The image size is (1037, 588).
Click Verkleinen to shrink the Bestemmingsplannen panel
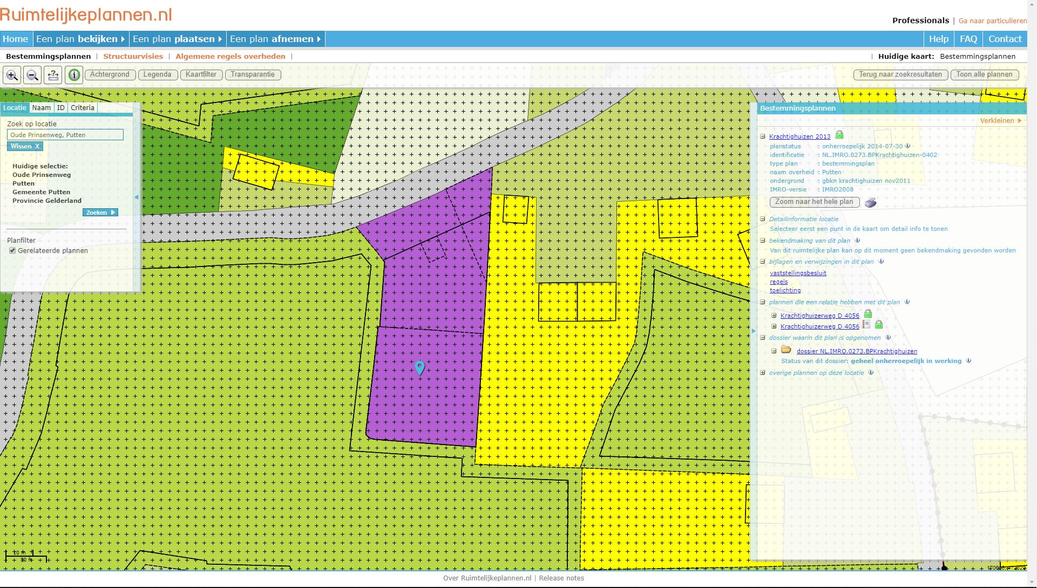coord(998,121)
